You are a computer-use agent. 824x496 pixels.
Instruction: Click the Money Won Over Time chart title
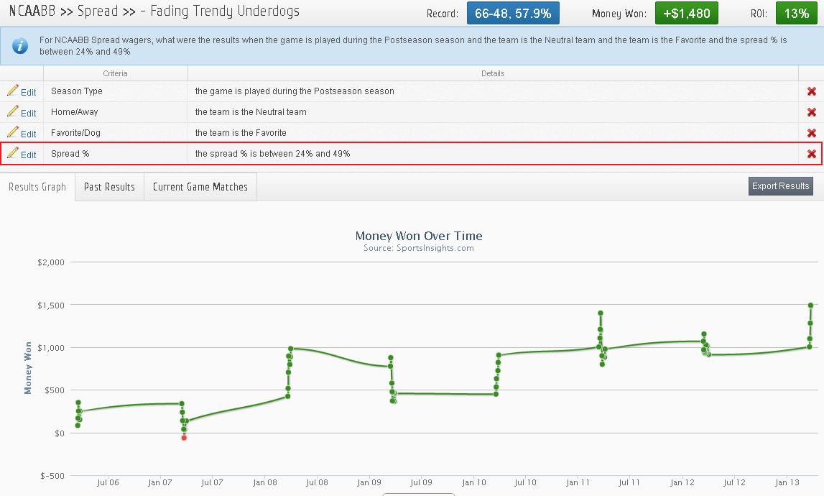coord(419,236)
